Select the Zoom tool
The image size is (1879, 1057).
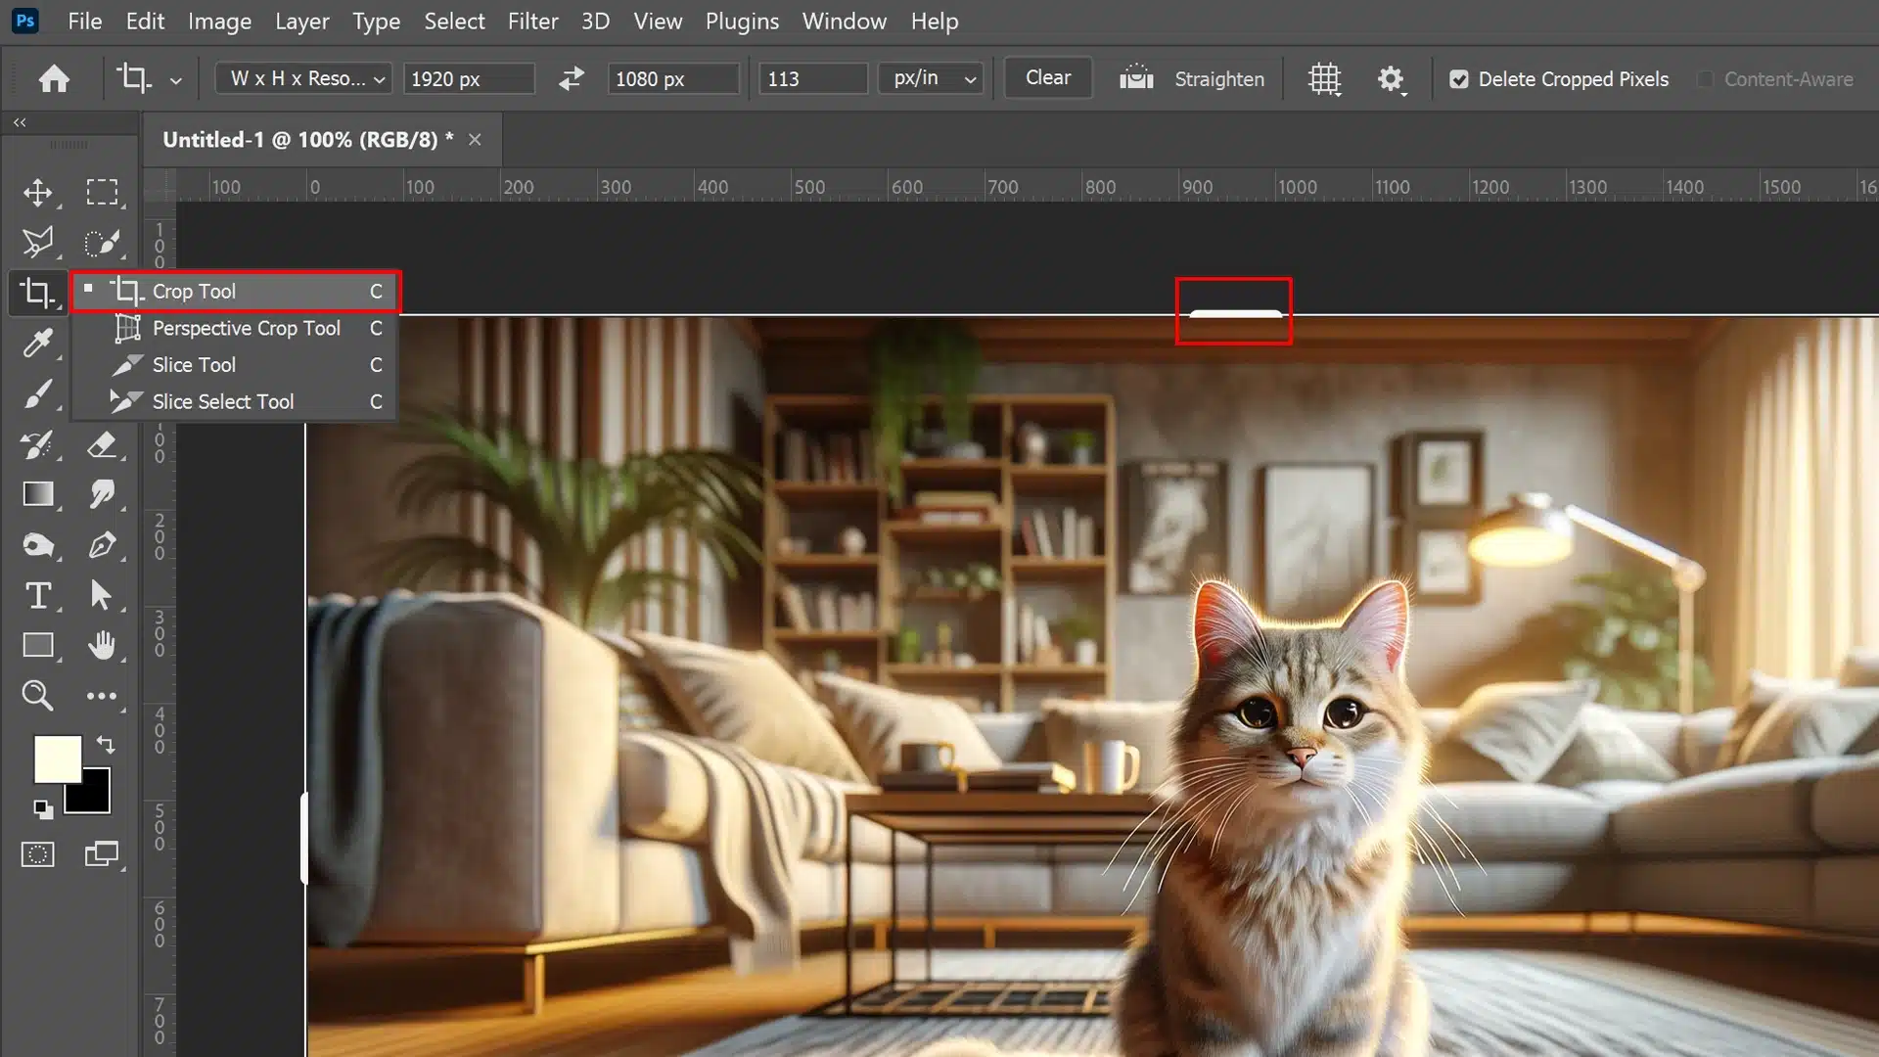(38, 696)
